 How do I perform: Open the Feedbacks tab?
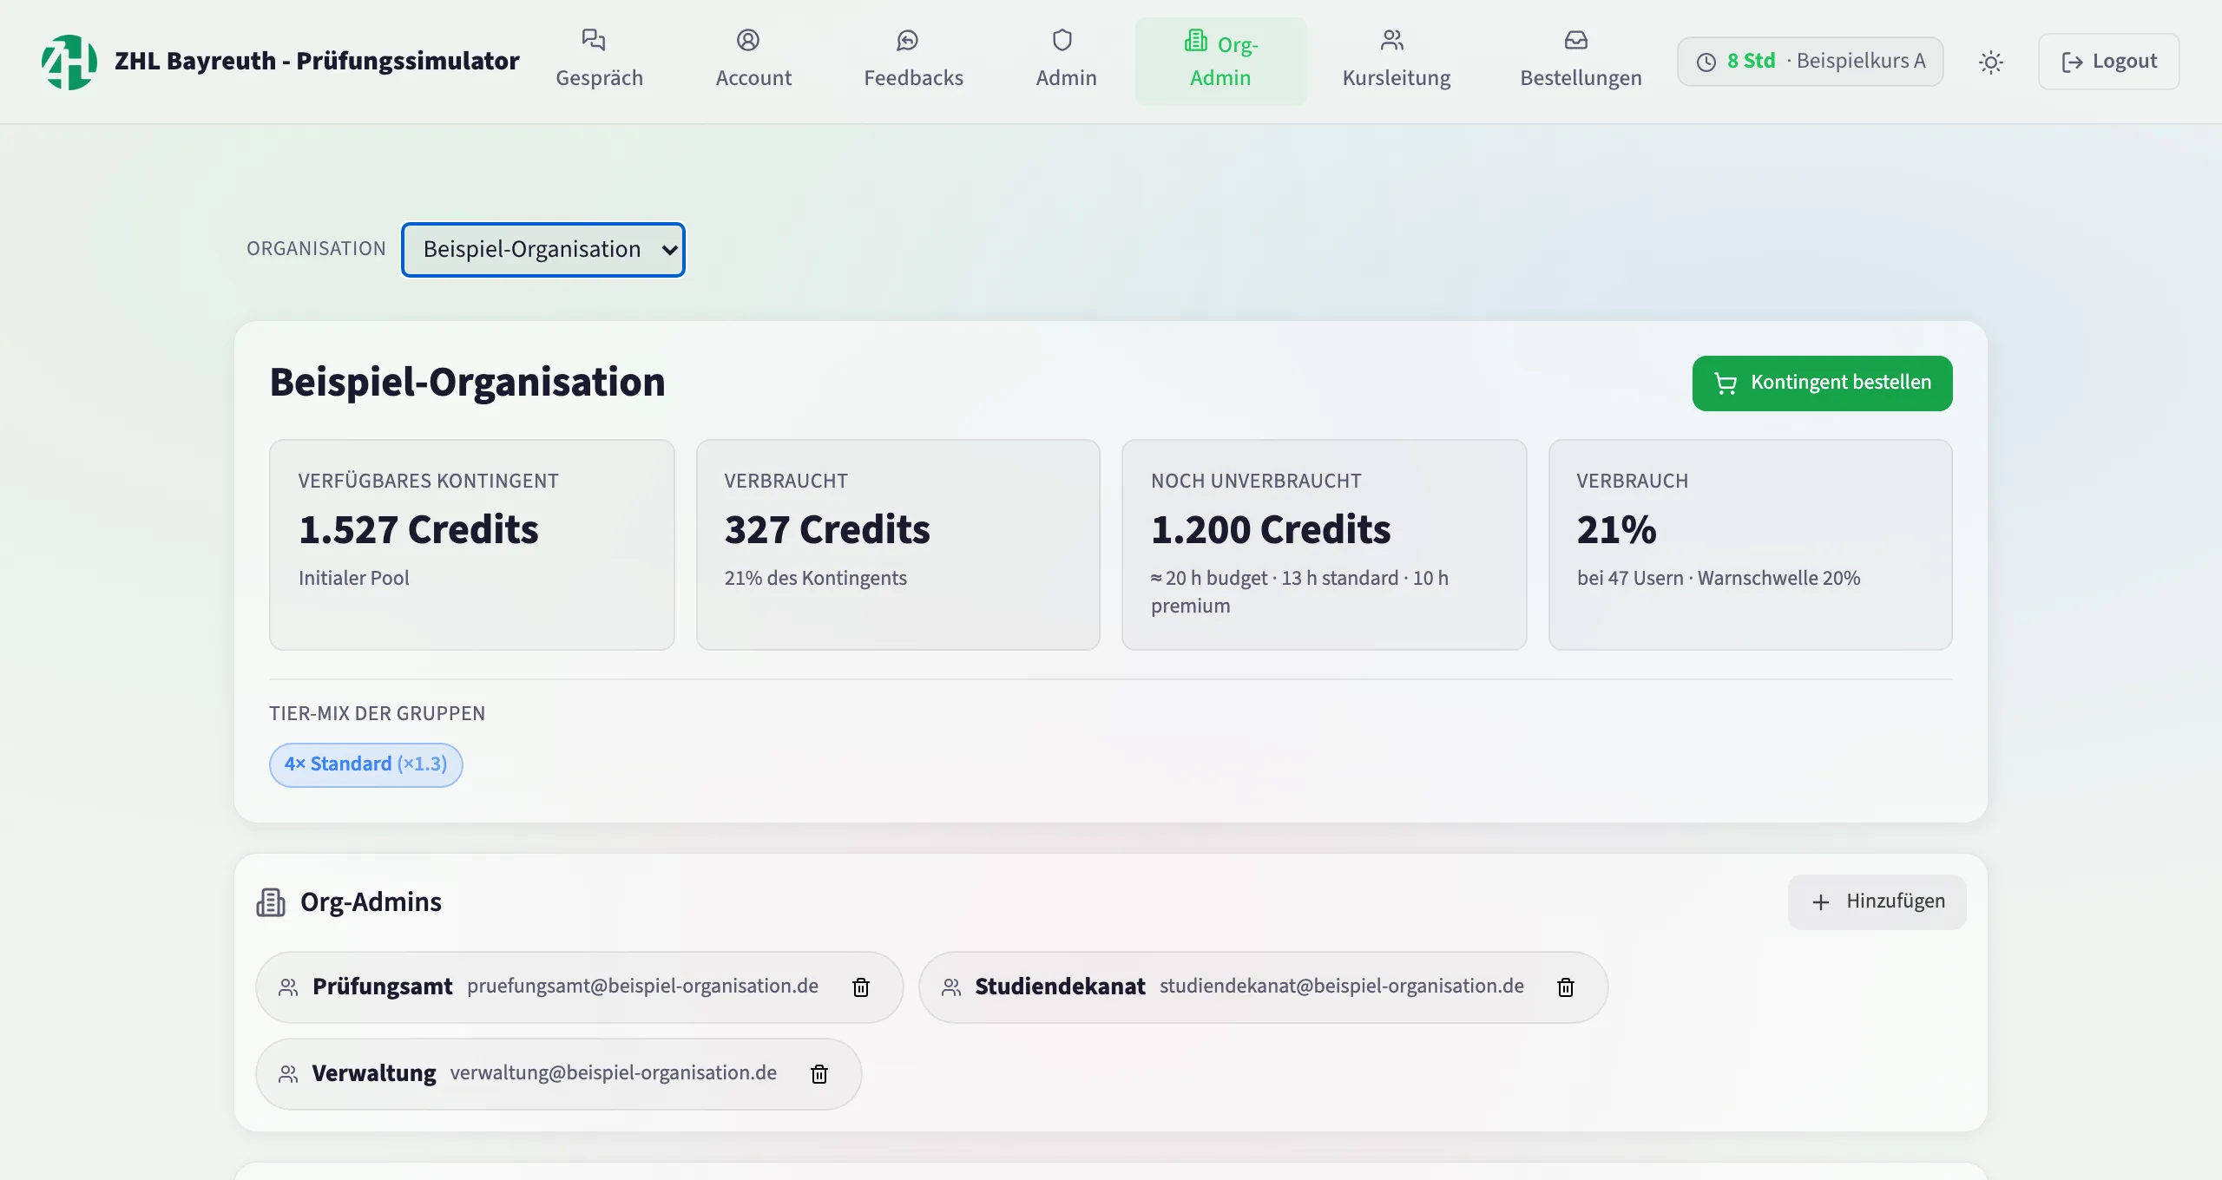[913, 62]
